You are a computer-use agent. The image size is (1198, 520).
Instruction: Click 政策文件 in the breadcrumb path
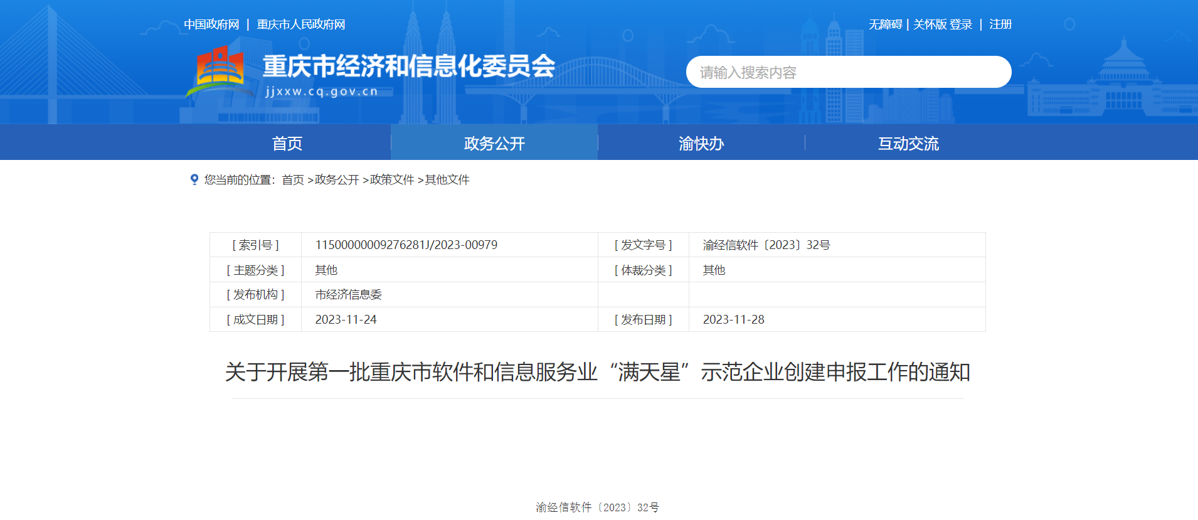392,180
